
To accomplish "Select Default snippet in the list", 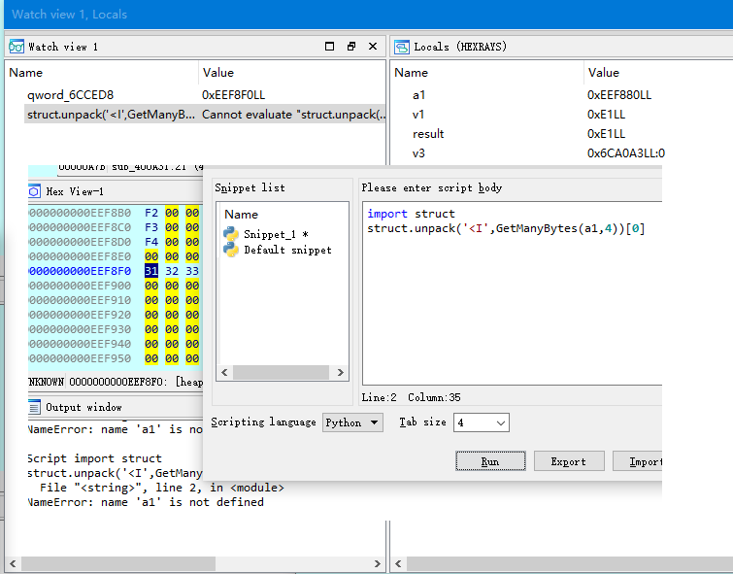I will coord(288,250).
